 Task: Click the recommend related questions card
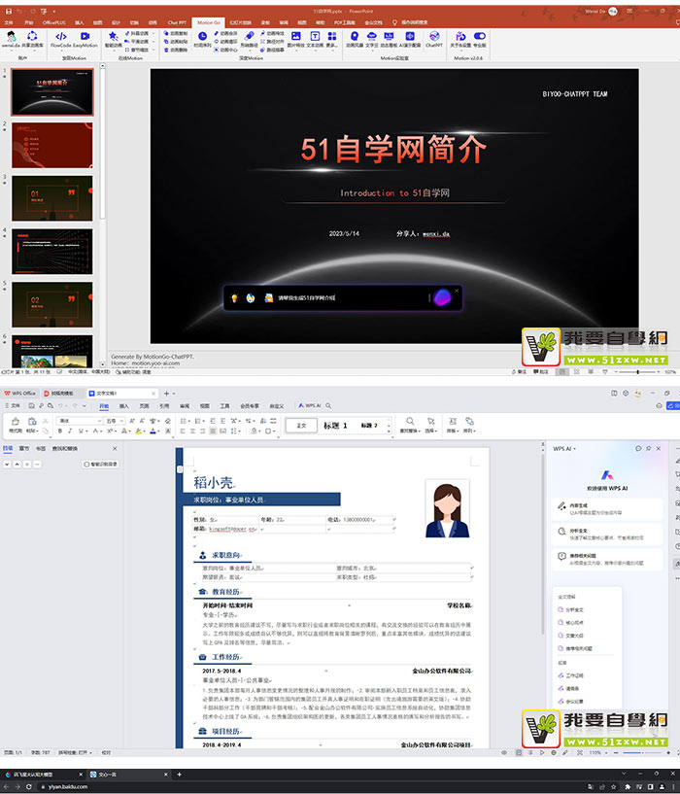click(x=607, y=559)
